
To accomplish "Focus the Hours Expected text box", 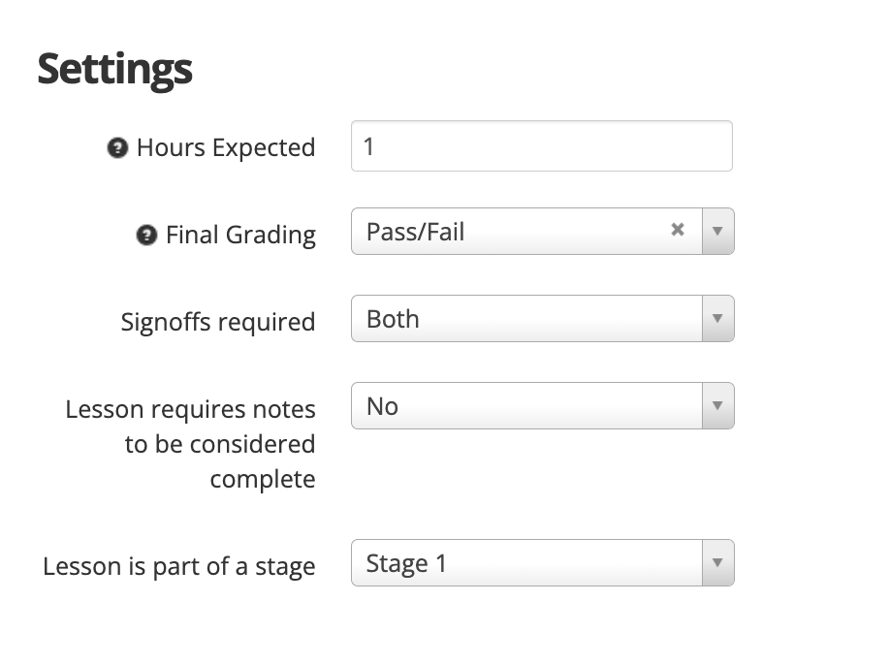I will (x=542, y=146).
